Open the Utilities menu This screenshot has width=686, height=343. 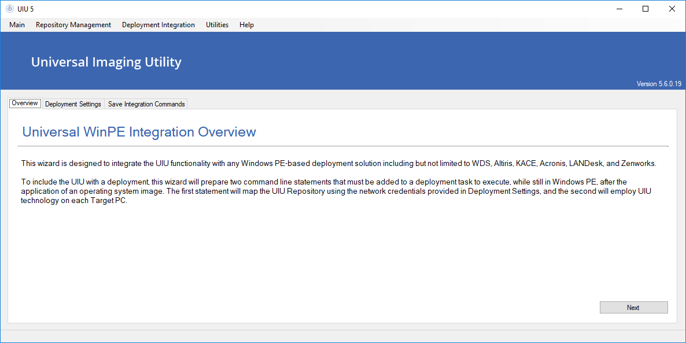pyautogui.click(x=217, y=25)
